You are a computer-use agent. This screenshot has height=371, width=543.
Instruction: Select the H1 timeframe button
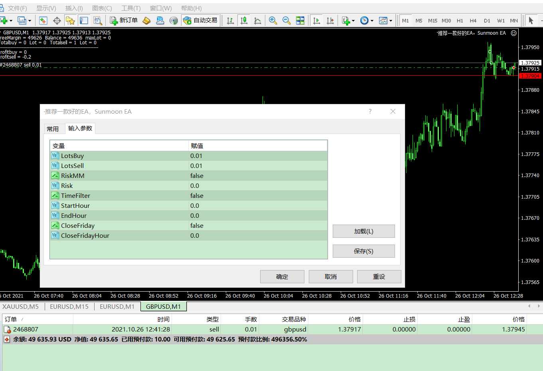coord(460,20)
